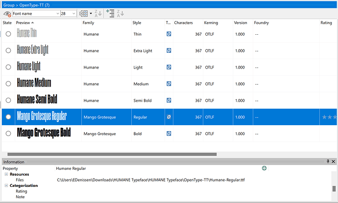Viewport: 338px width, 203px height.
Task: Click OpenType icon in Humane Thin row
Action: (169, 34)
